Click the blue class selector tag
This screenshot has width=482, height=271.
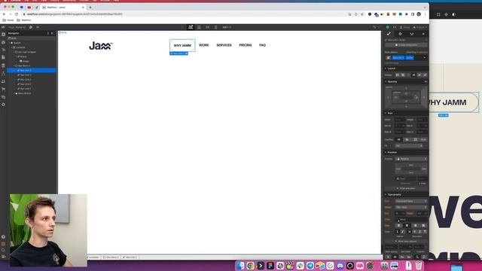coord(398,58)
